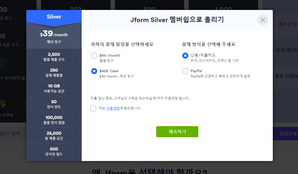Click the Silver plan header
Image resolution: width=298 pixels, height=174 pixels.
tap(54, 17)
